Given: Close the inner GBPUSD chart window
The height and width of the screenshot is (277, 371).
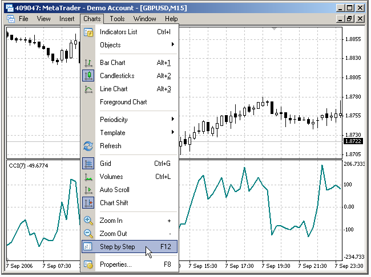Looking at the screenshot, I should pyautogui.click(x=360, y=19).
